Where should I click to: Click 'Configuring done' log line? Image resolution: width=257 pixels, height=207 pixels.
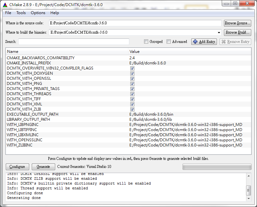coord(25,193)
